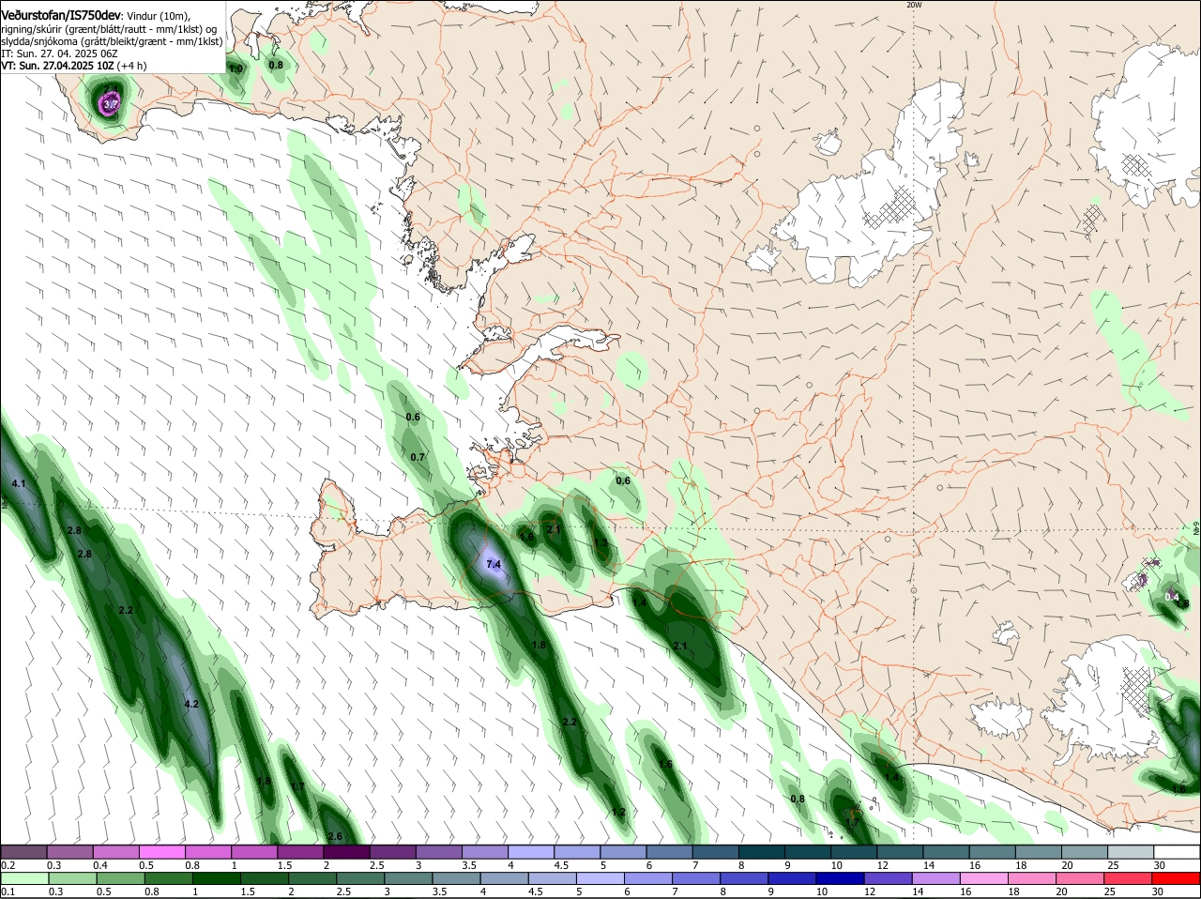This screenshot has height=899, width=1201.
Task: Click the 4.2 precipitation value label
Action: (x=191, y=704)
